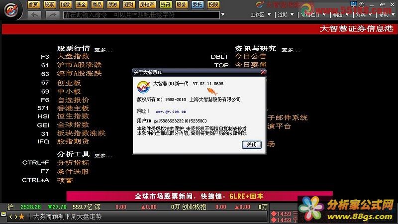Open the 常用栏目 dropdown menu
This screenshot has width=398, height=224.
[313, 15]
